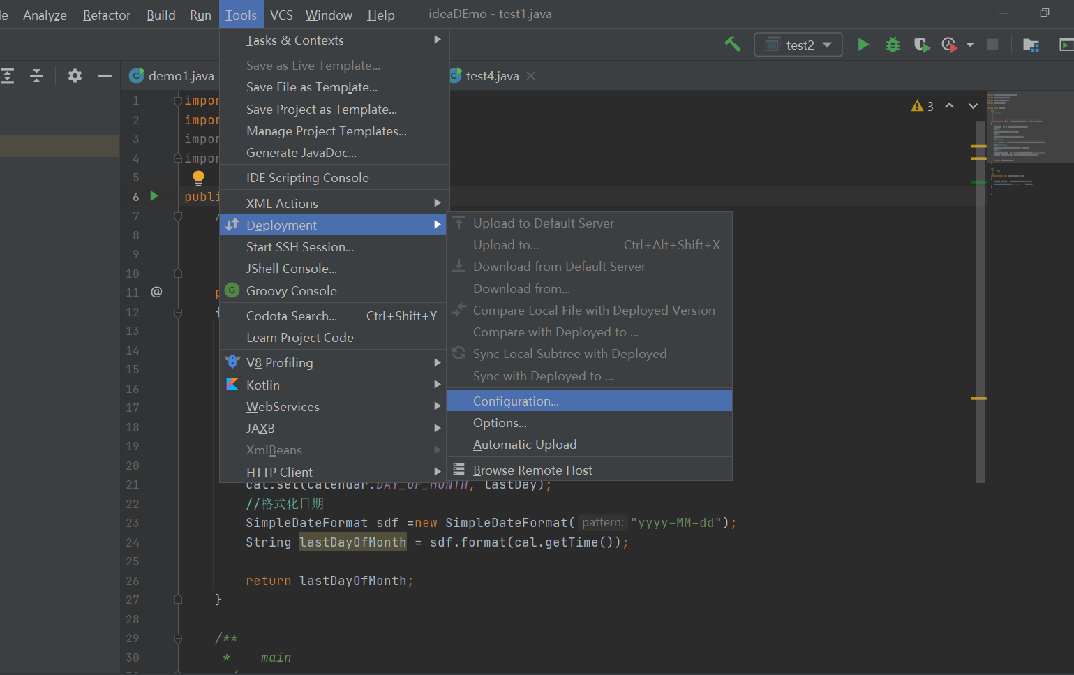The height and width of the screenshot is (675, 1074).
Task: Collapse code fold marker at line 1
Action: [x=178, y=101]
